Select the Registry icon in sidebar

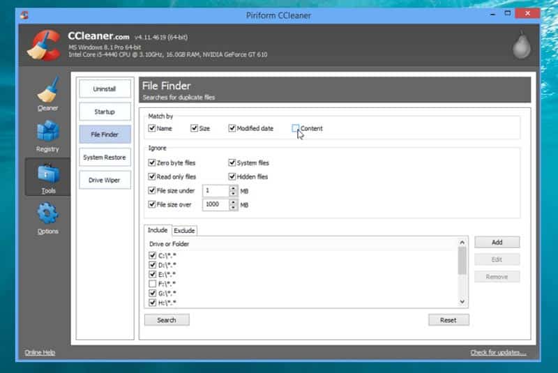click(x=47, y=132)
